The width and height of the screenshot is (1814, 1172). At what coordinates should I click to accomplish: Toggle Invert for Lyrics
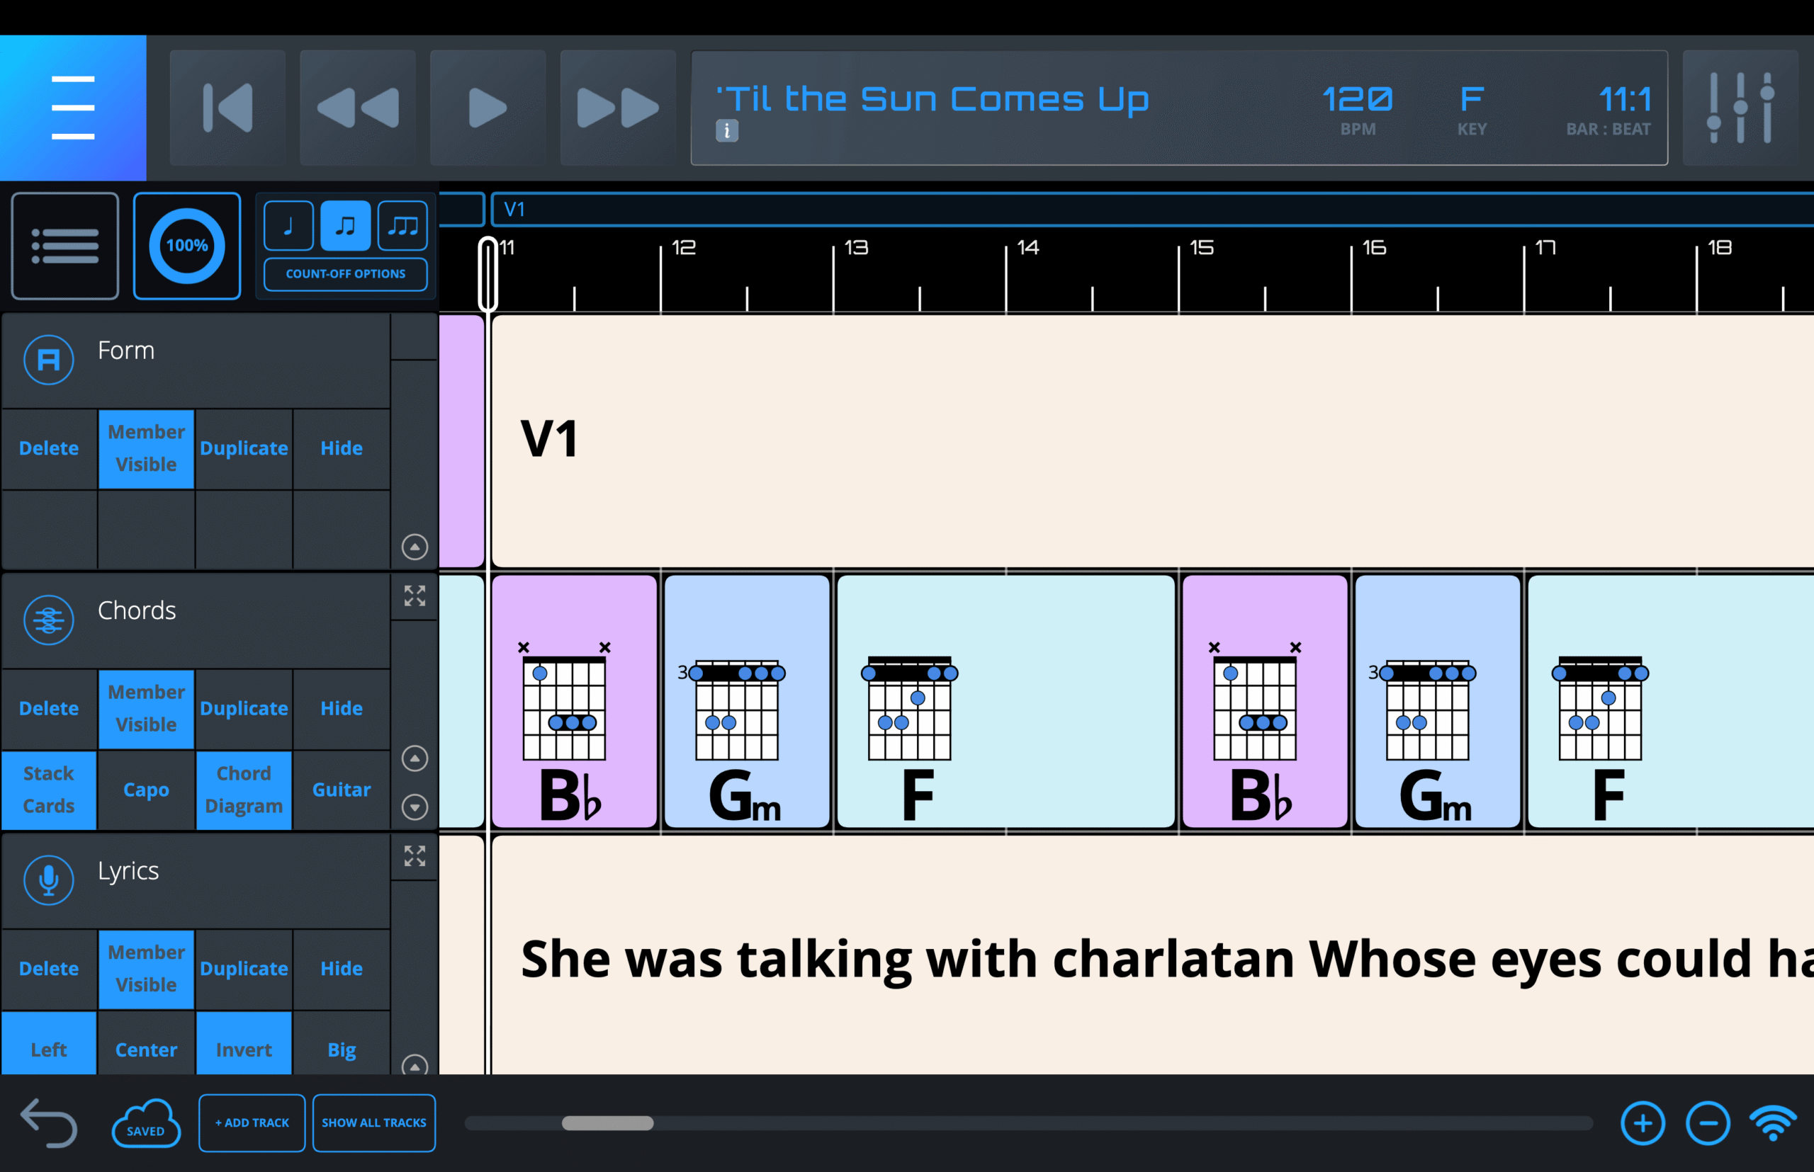(x=244, y=1044)
